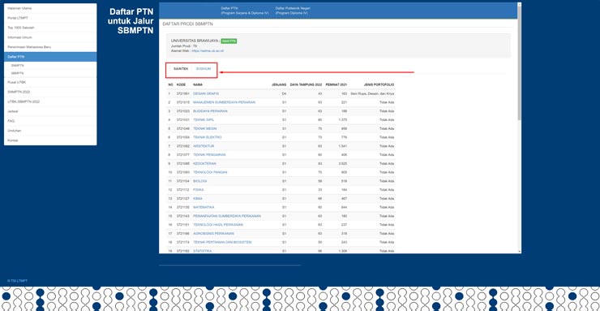The image size is (600, 311).
Task: Open STATISTIKA program link
Action: pyautogui.click(x=203, y=251)
